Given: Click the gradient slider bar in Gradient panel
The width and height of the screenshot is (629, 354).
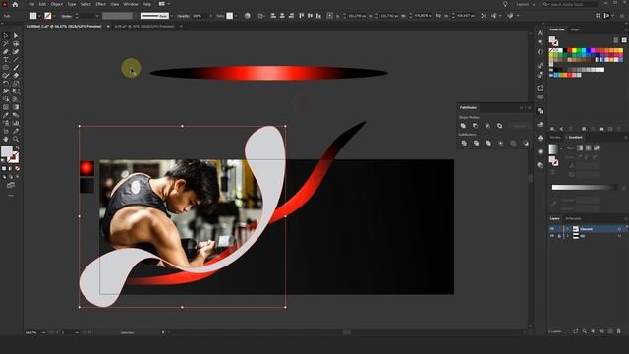Looking at the screenshot, I should tap(584, 188).
